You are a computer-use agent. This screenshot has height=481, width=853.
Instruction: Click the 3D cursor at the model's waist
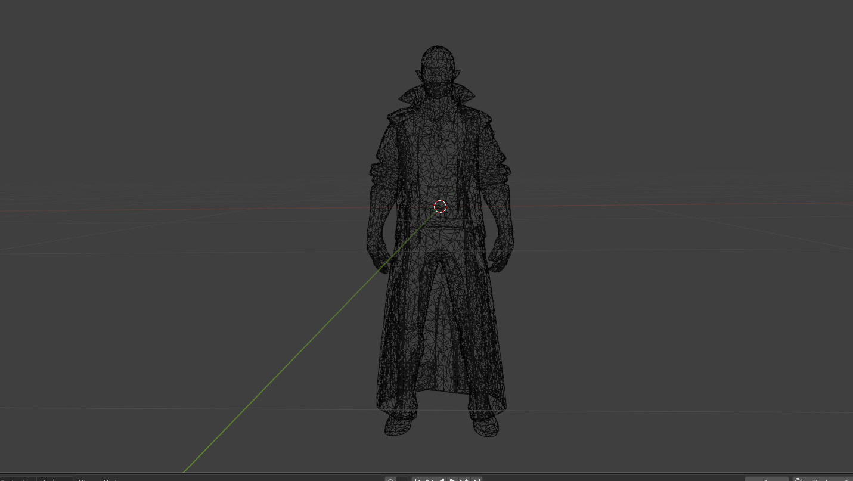441,207
